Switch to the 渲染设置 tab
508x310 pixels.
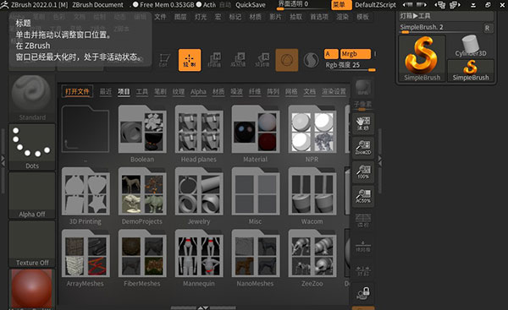(x=334, y=92)
